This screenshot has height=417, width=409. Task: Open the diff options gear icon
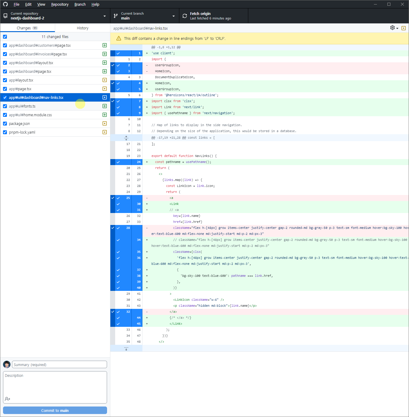click(393, 28)
